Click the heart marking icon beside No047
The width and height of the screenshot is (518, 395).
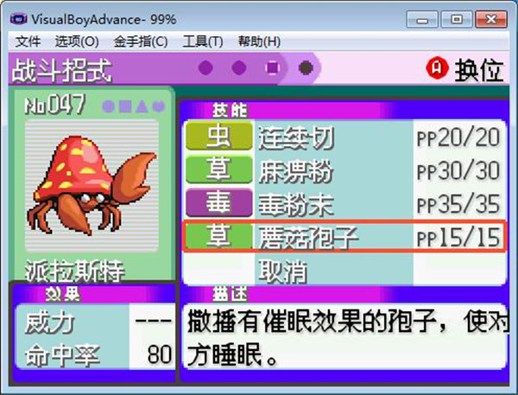pos(159,106)
